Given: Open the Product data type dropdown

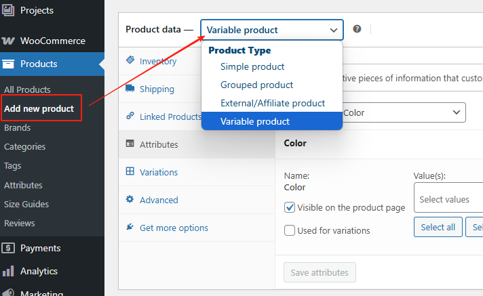Looking at the screenshot, I should (x=272, y=30).
